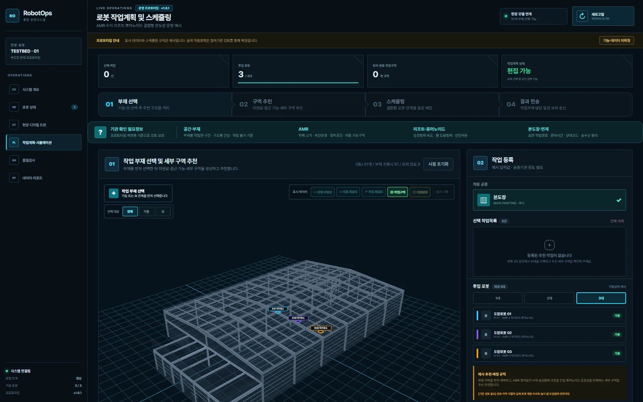Toggle the 이동 화살표 display layer
The height and width of the screenshot is (402, 643).
coord(348,192)
